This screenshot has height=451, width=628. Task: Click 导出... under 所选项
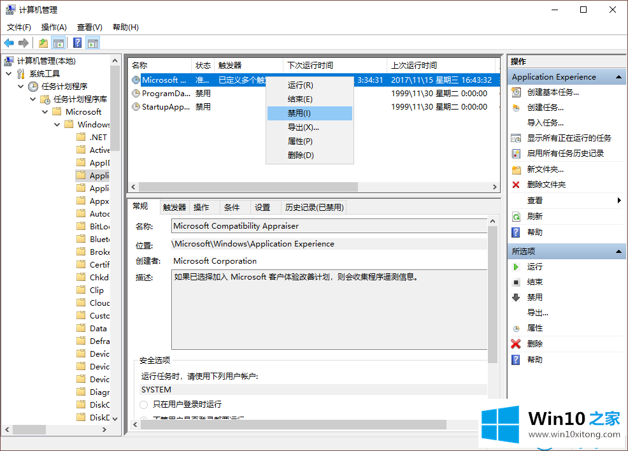(538, 313)
